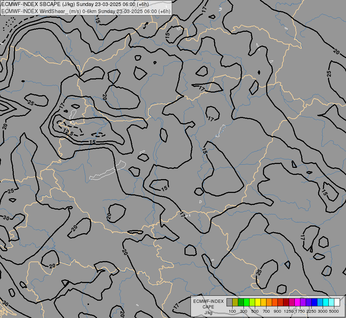Click the '2250' legend tick label
Screen dimensions: 346x318
(311, 311)
